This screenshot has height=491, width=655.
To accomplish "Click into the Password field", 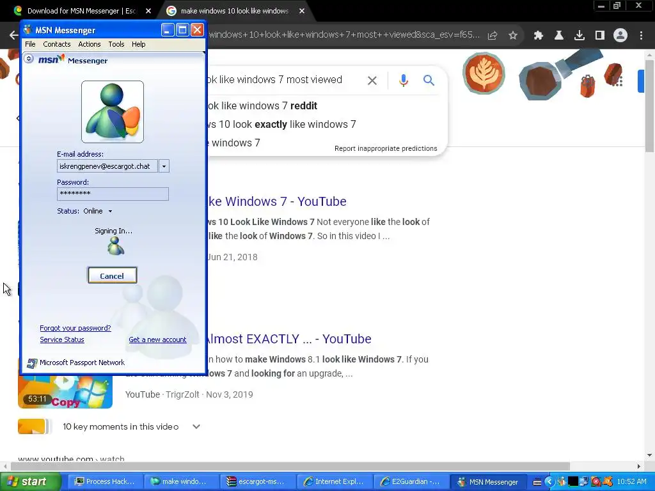I will 113,194.
